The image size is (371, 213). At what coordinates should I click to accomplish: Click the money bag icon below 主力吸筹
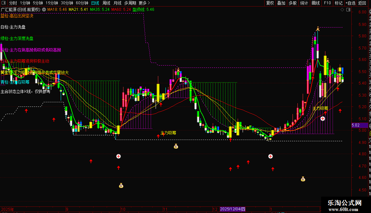176,146
